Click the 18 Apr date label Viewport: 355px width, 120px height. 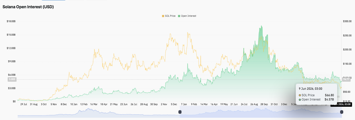click(x=104, y=104)
